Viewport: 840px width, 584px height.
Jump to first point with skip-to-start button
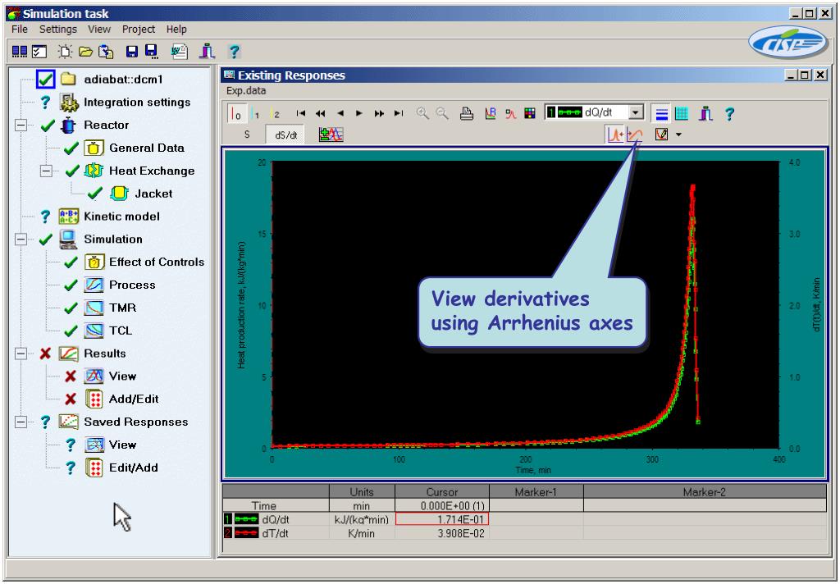coord(301,113)
